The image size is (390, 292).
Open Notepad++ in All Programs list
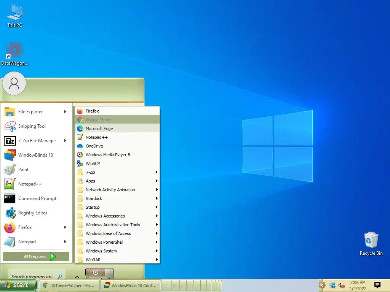pos(117,137)
